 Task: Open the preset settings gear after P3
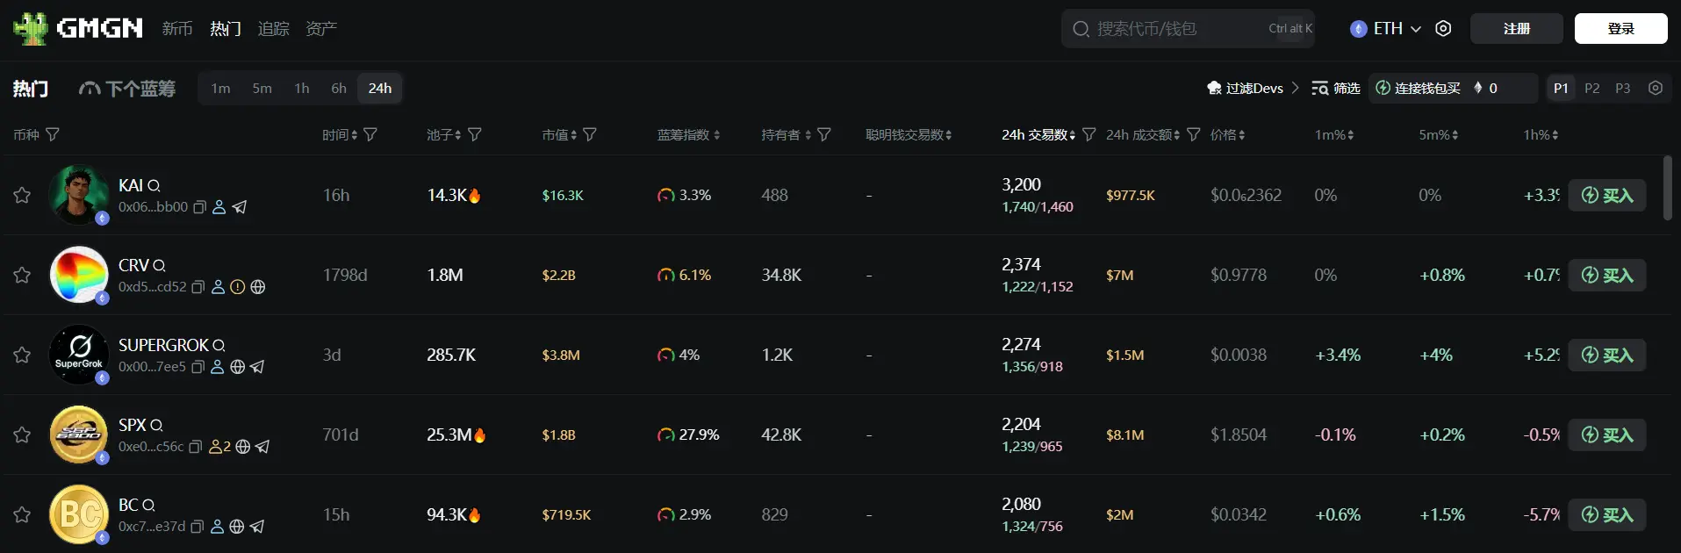click(x=1656, y=88)
